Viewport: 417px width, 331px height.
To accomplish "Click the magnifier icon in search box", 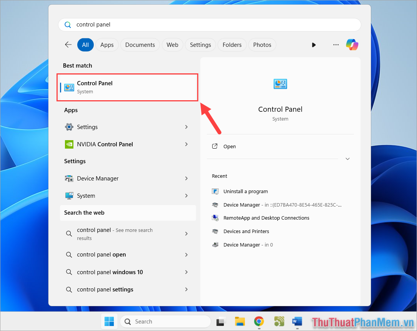I will pyautogui.click(x=68, y=25).
